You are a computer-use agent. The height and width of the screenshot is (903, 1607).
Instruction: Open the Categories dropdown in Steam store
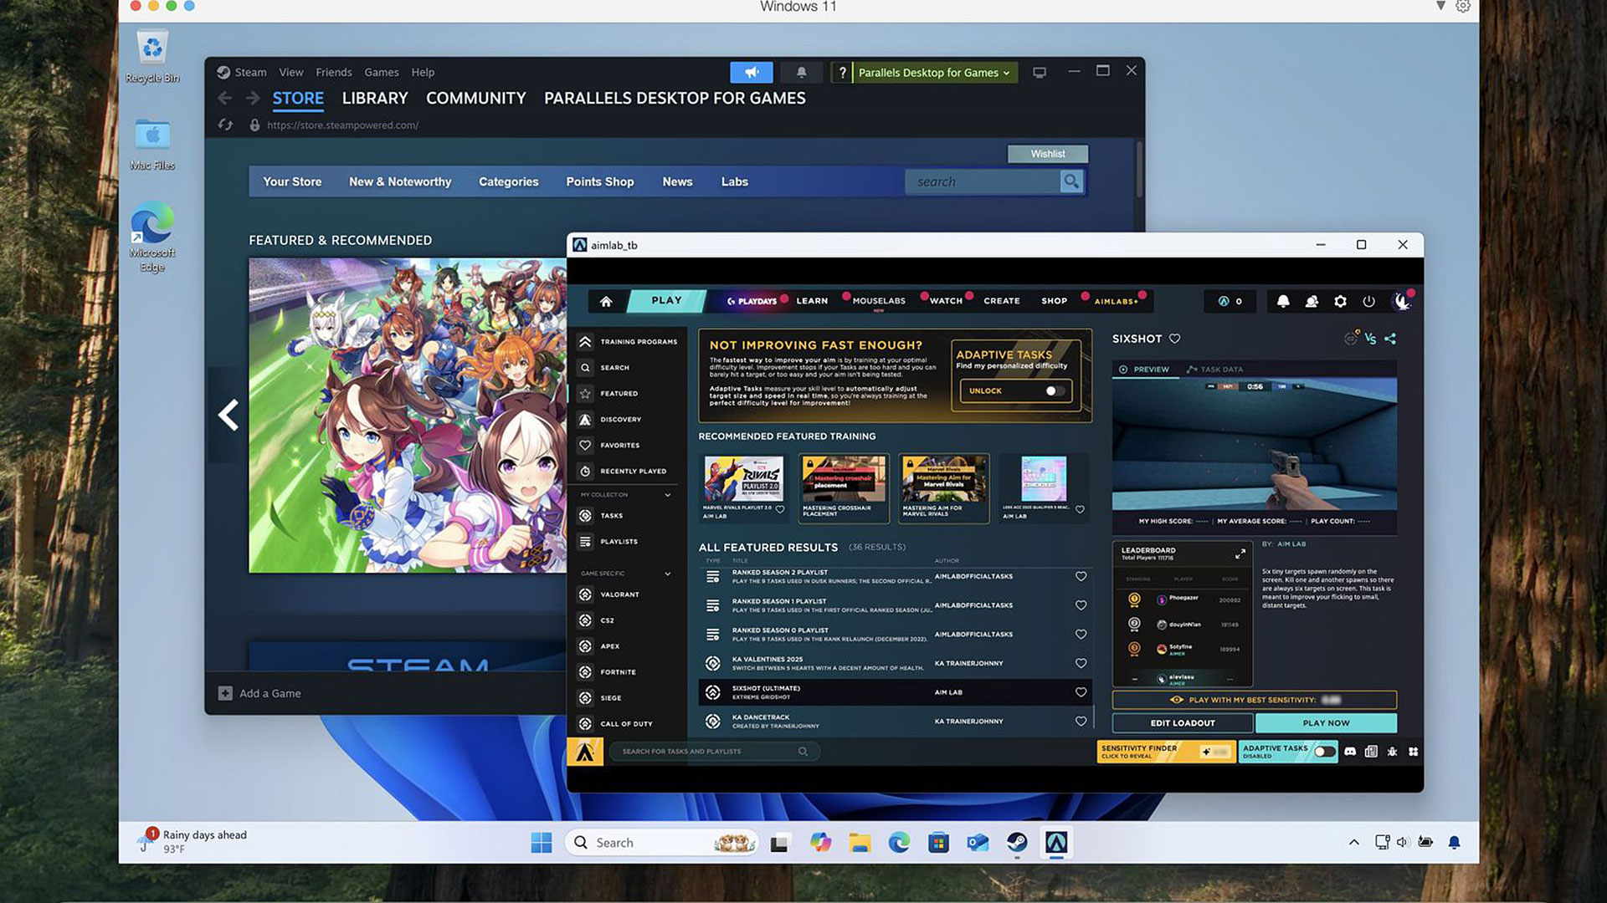pyautogui.click(x=508, y=181)
